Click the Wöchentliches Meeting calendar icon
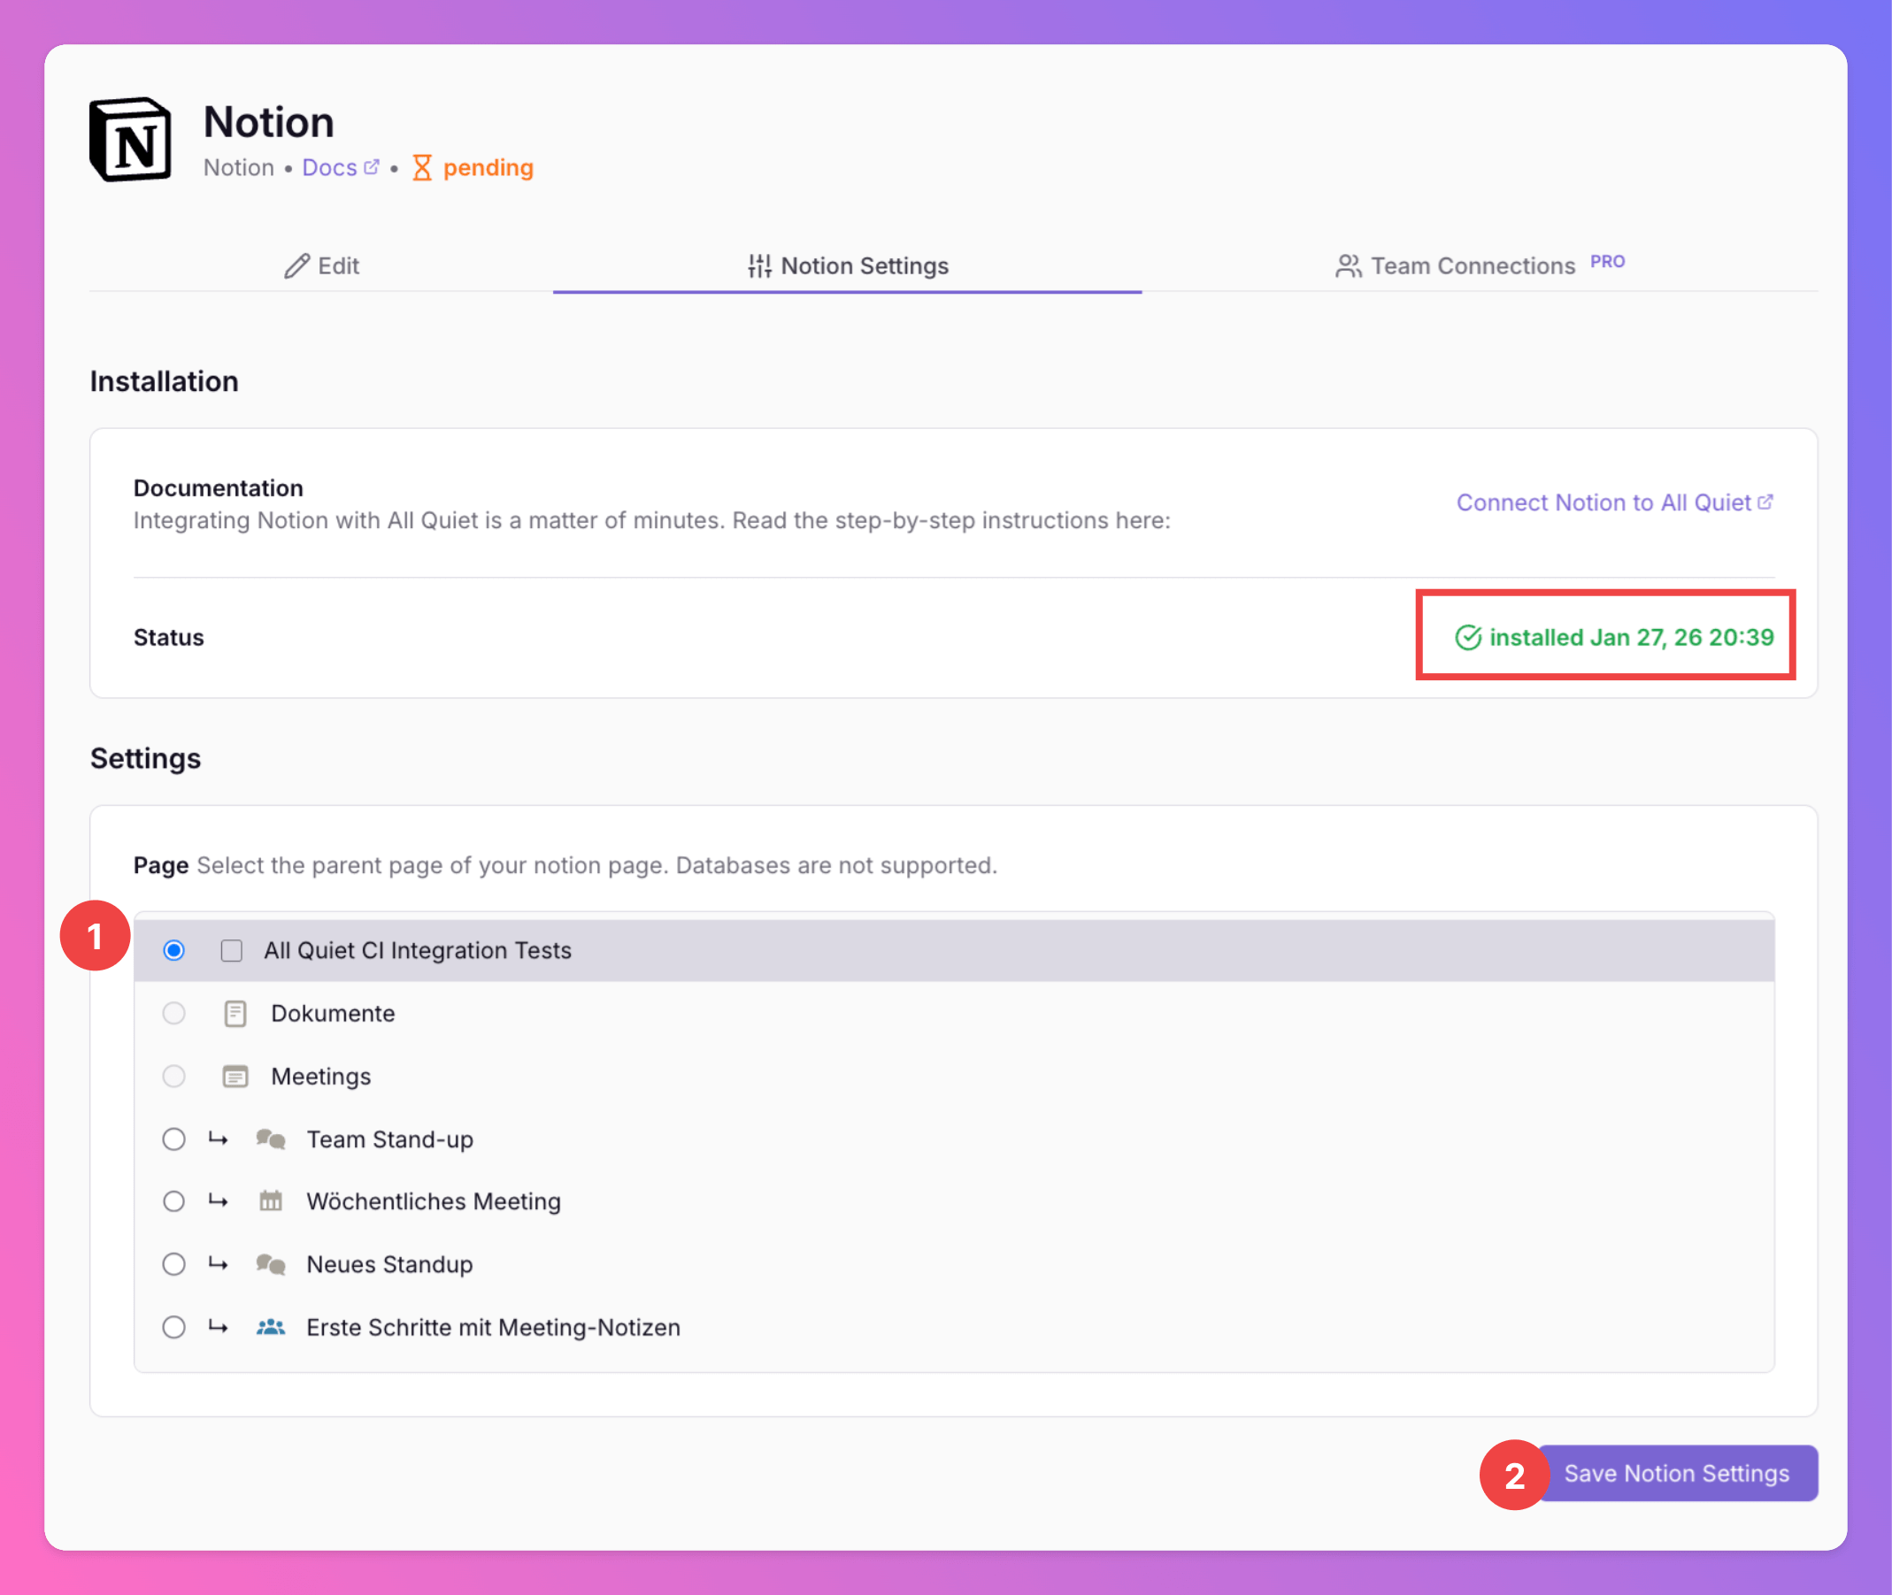 click(271, 1201)
